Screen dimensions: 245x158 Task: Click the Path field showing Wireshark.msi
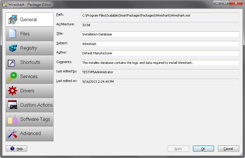click(160, 15)
